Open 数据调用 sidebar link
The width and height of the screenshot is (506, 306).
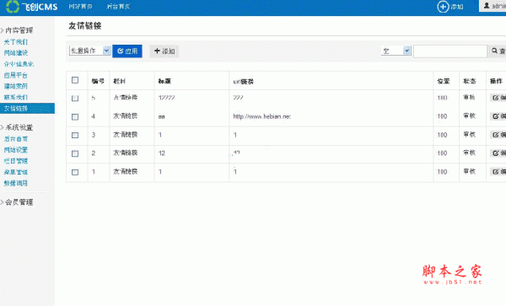[x=16, y=183]
